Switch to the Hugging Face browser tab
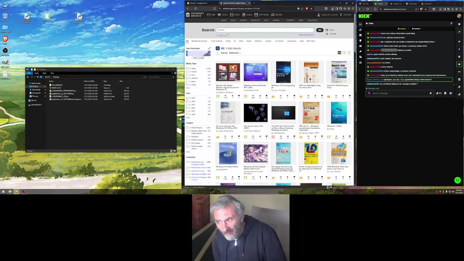 [x=199, y=3]
